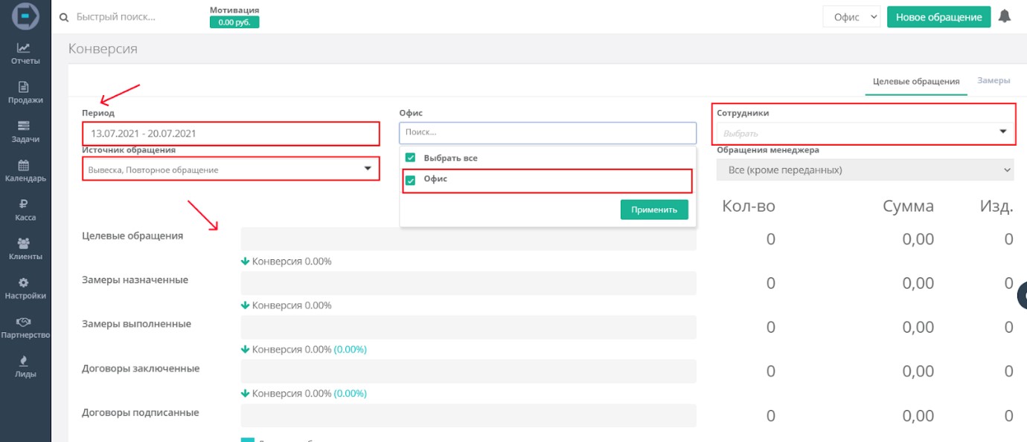Click the Целевые обращения progress bar
Image resolution: width=1027 pixels, height=442 pixels.
click(469, 239)
